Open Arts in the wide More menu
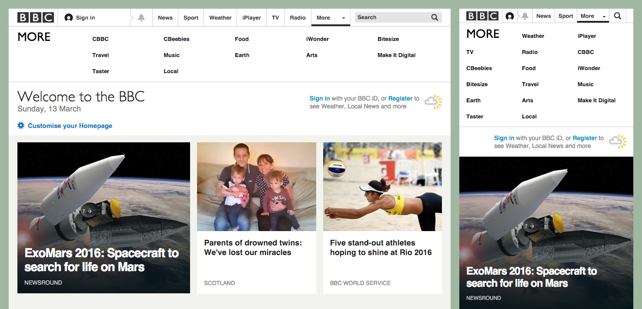 tap(312, 55)
